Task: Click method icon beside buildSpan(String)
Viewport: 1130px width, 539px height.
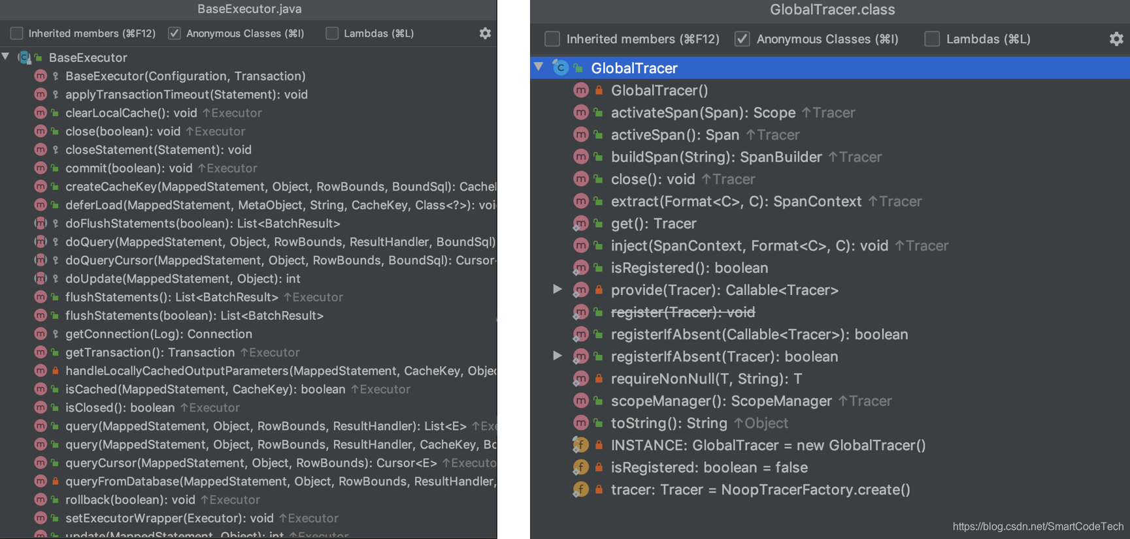Action: click(x=581, y=157)
